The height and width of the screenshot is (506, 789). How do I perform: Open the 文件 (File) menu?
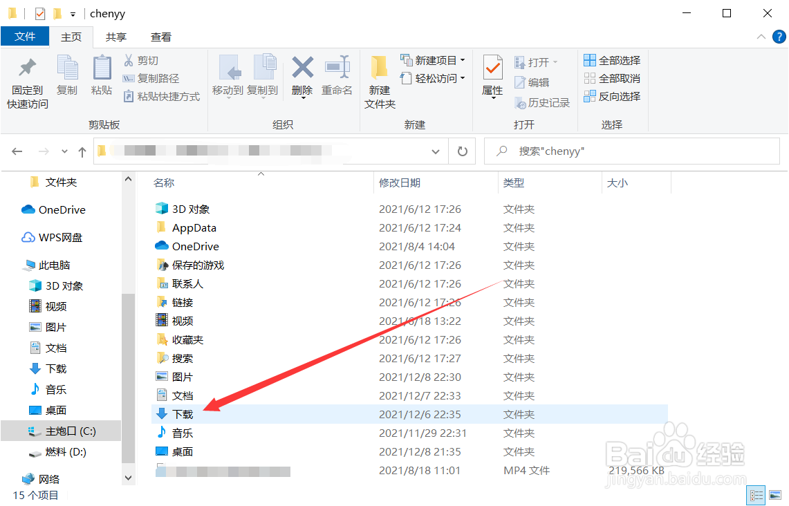pyautogui.click(x=25, y=37)
